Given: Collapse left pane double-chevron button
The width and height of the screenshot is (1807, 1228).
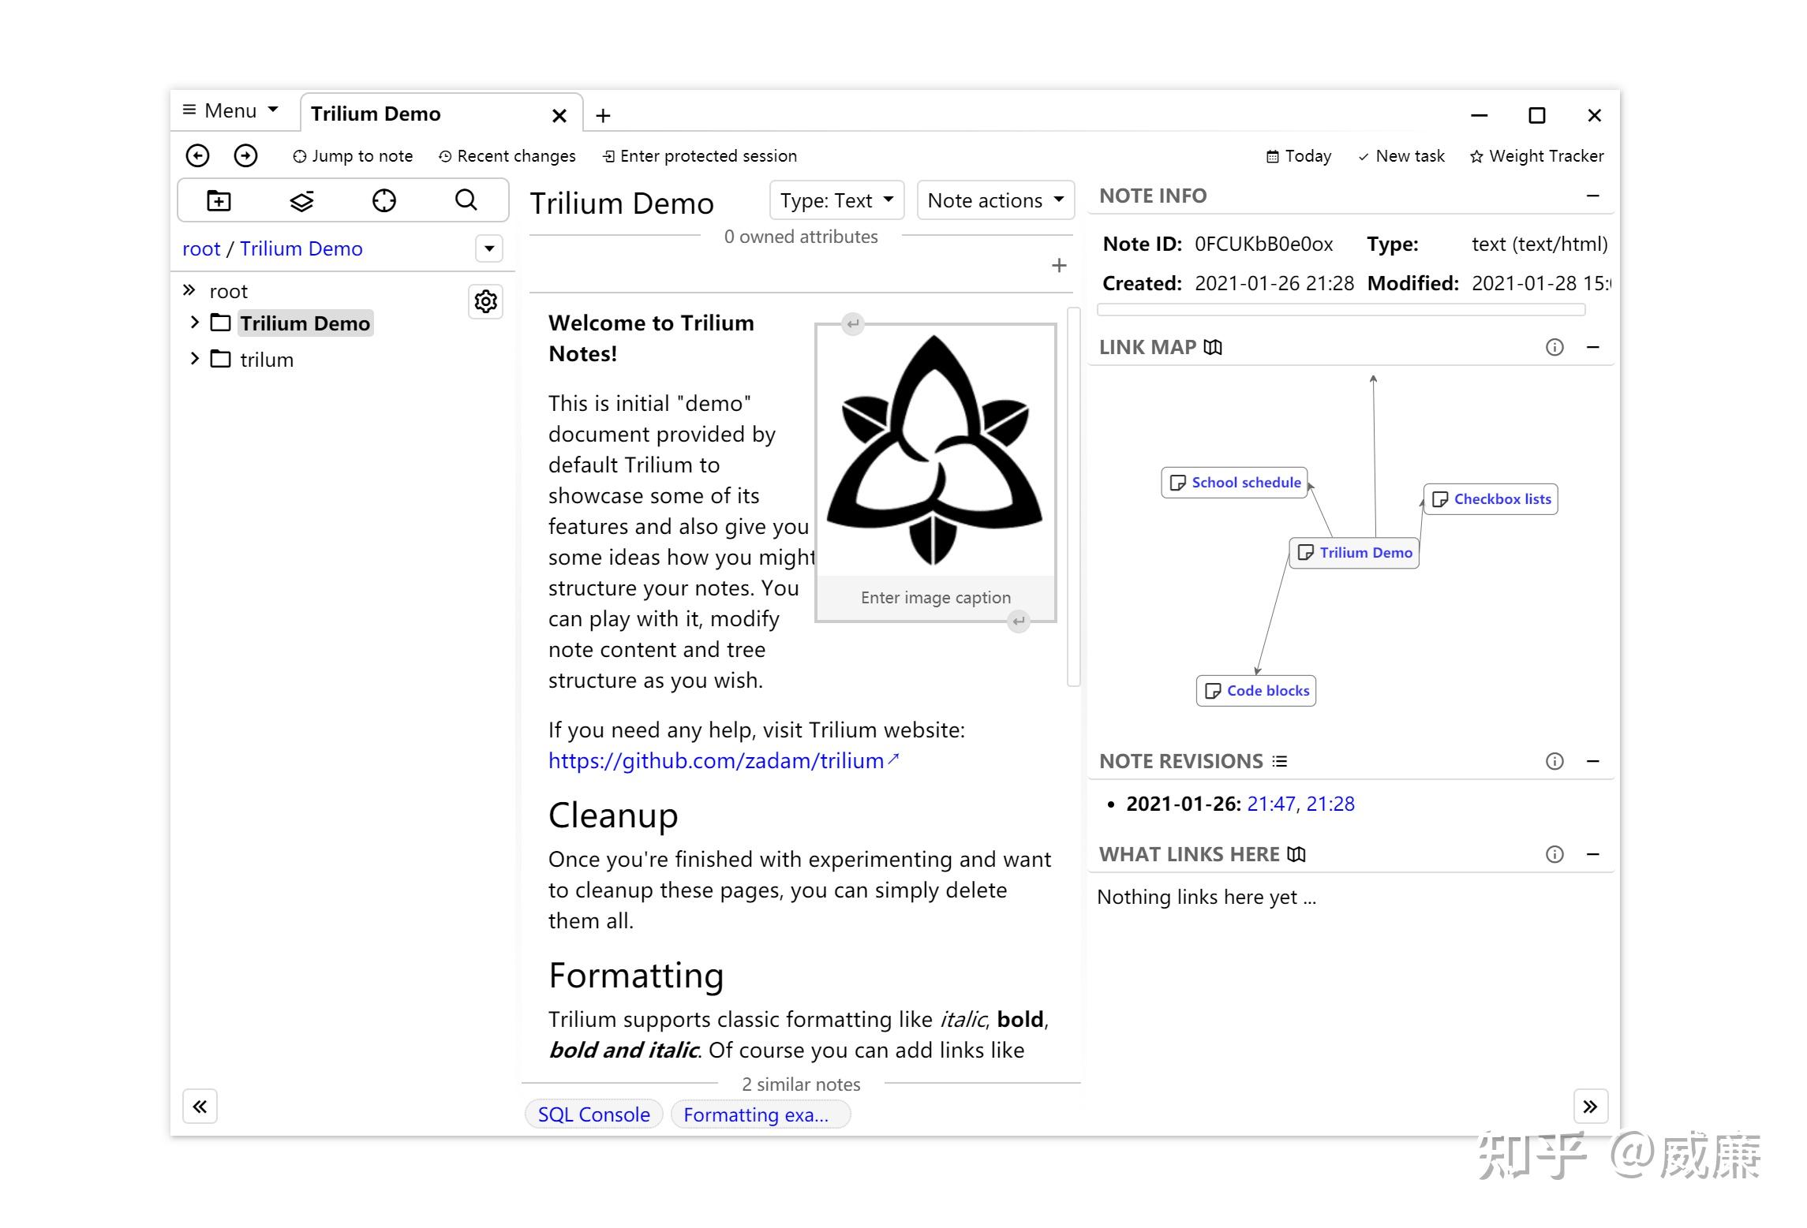Looking at the screenshot, I should coord(200,1107).
